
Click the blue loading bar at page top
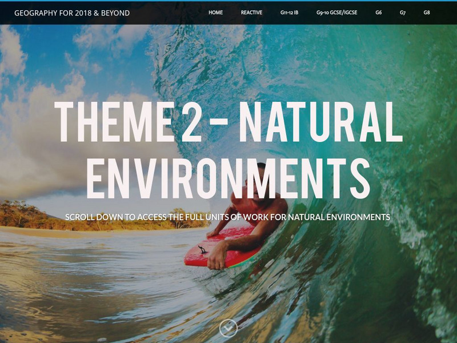228,1
